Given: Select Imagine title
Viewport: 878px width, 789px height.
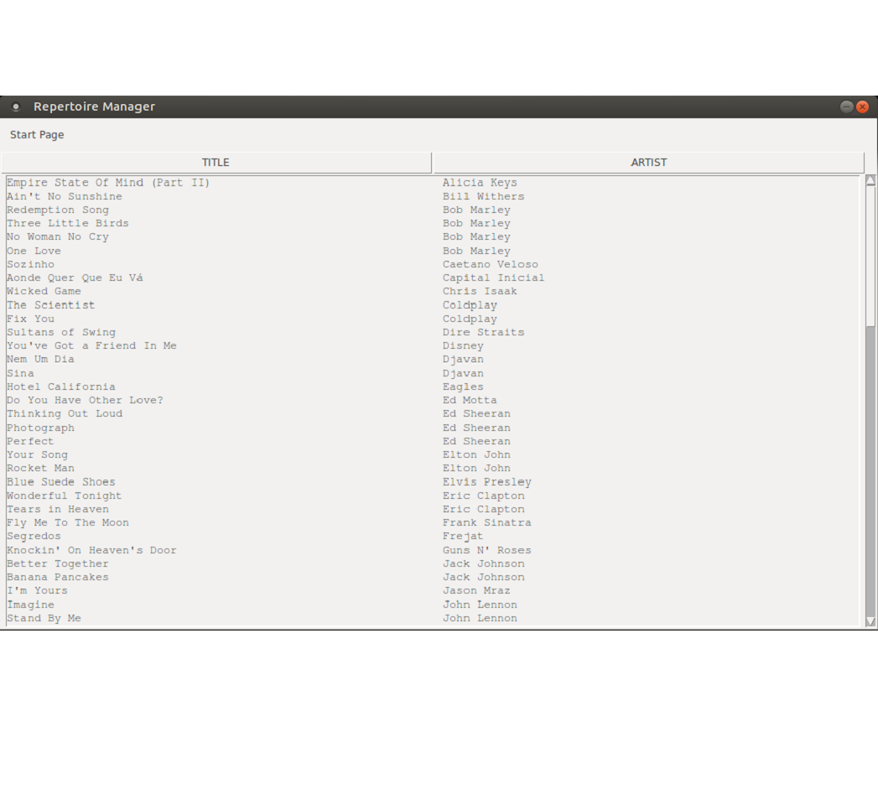Looking at the screenshot, I should (x=30, y=605).
